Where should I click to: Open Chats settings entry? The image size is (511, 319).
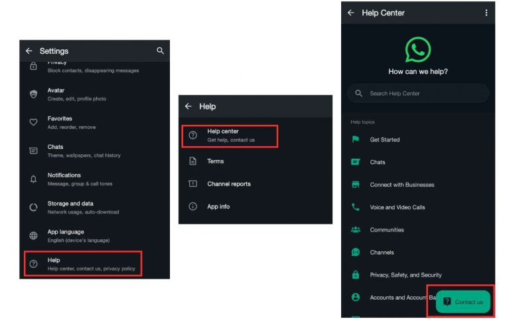click(x=94, y=151)
